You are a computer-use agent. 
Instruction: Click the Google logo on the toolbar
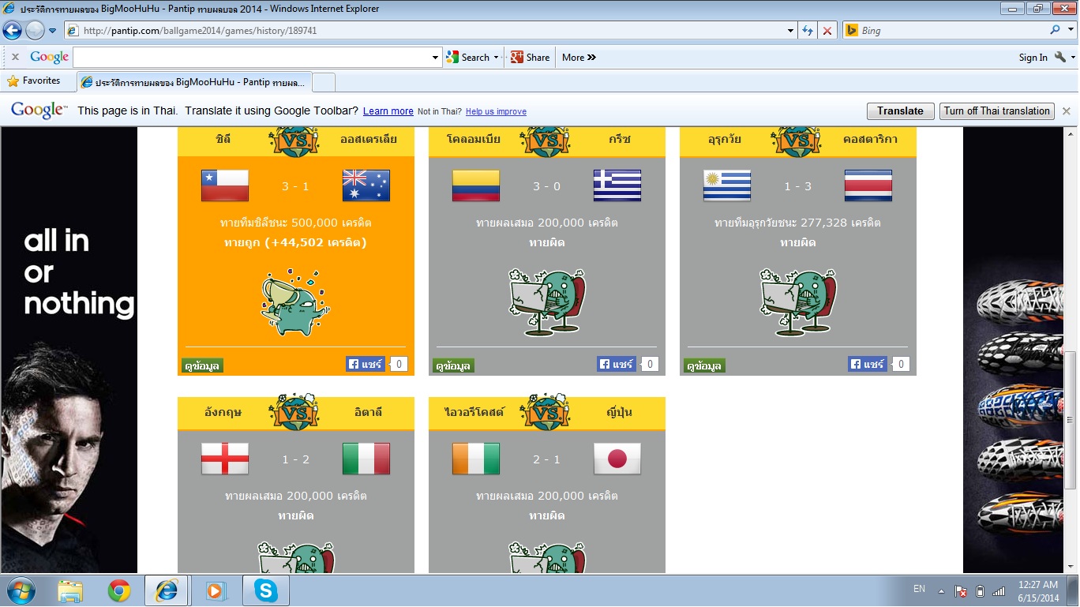(x=49, y=57)
